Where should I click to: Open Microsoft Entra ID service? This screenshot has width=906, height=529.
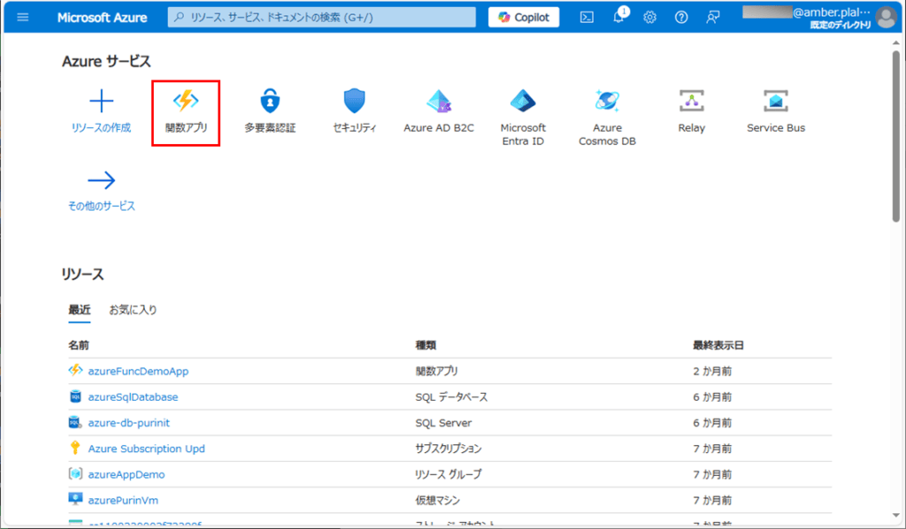point(523,102)
